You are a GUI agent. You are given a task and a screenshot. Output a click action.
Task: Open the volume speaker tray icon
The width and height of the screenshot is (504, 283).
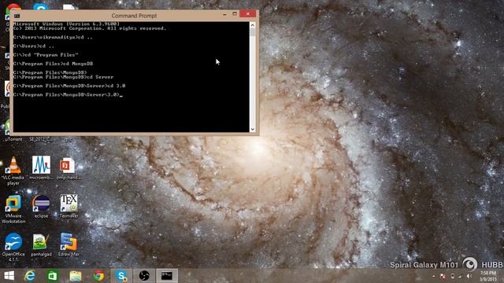pos(469,276)
